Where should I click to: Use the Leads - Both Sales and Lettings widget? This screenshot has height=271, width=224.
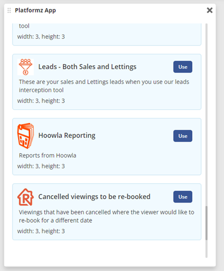tap(183, 67)
